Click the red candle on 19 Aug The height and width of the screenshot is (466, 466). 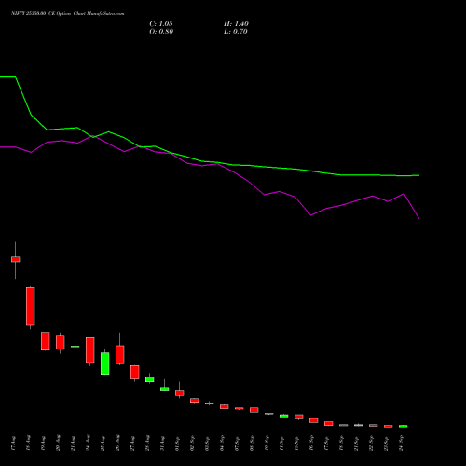[x=46, y=341]
